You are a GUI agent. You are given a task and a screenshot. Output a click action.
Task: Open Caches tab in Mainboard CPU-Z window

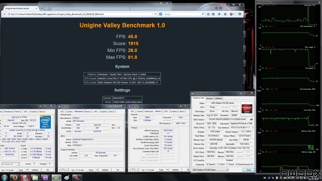coord(70,112)
